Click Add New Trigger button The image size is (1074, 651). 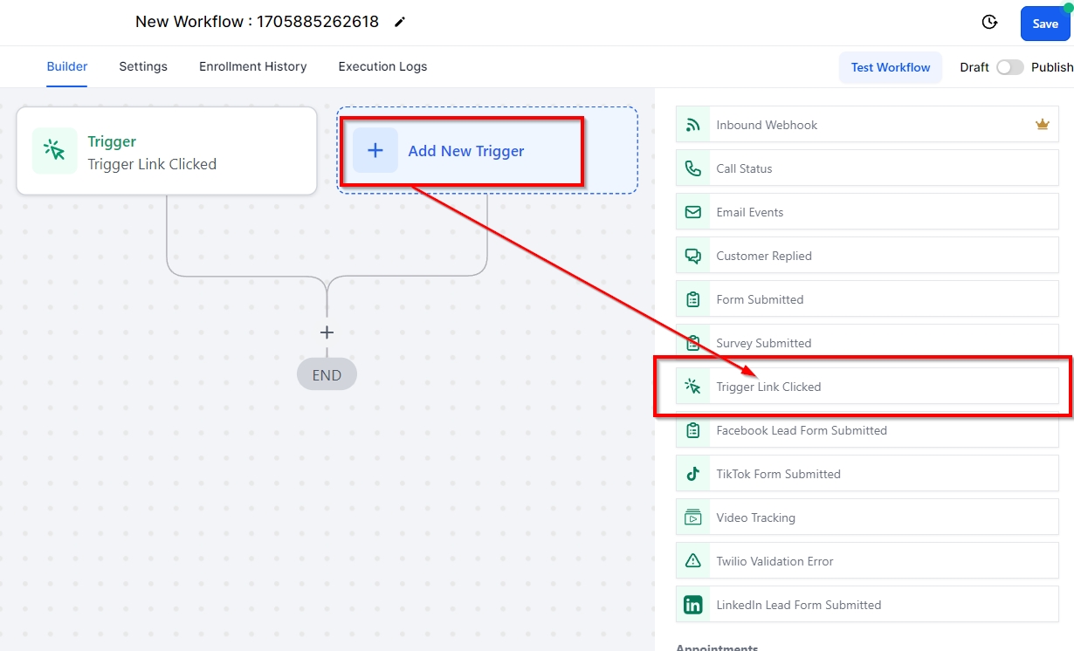click(465, 151)
